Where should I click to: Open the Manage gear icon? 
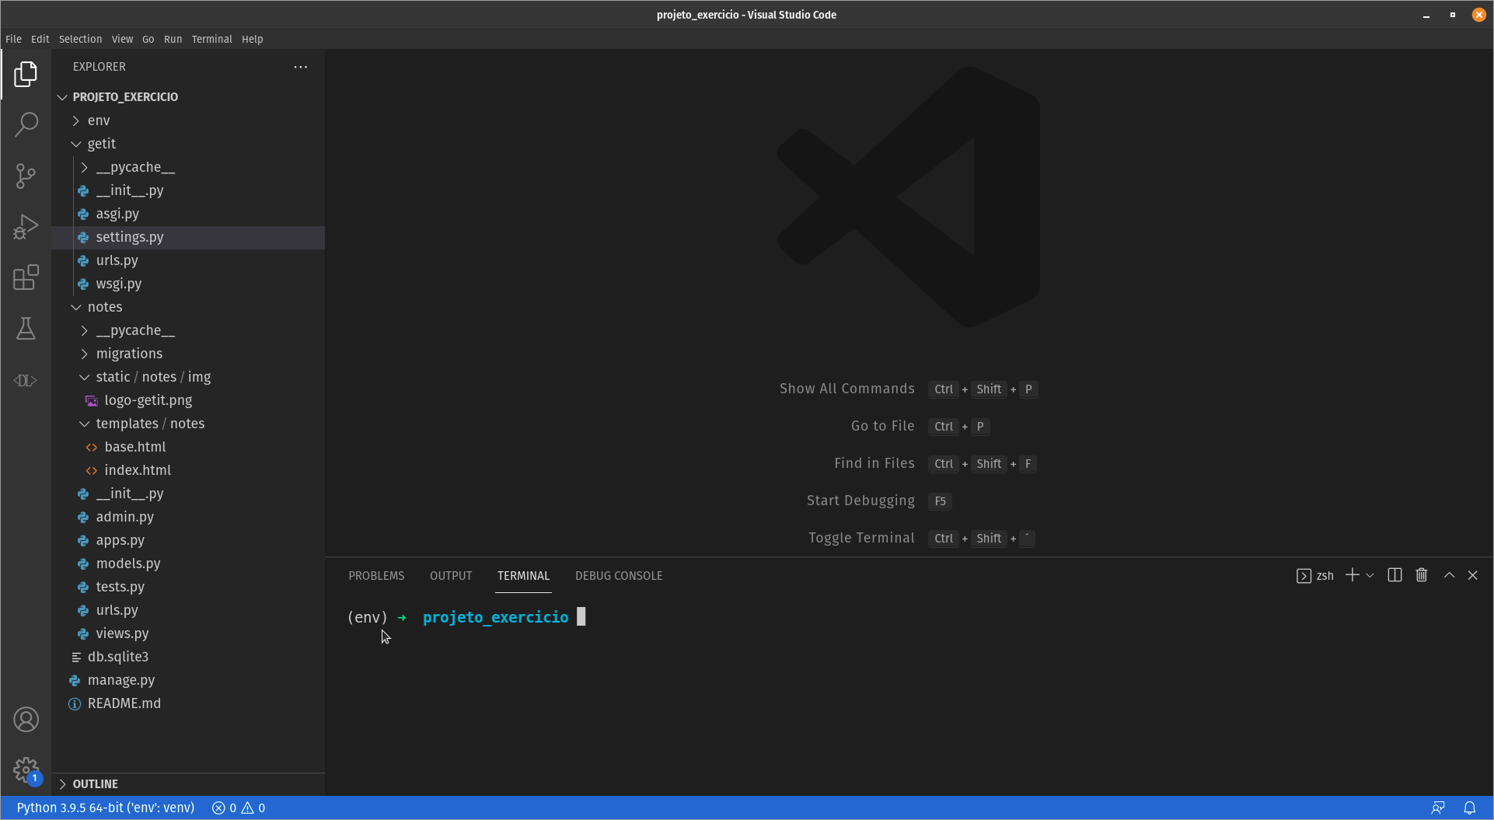coord(26,770)
